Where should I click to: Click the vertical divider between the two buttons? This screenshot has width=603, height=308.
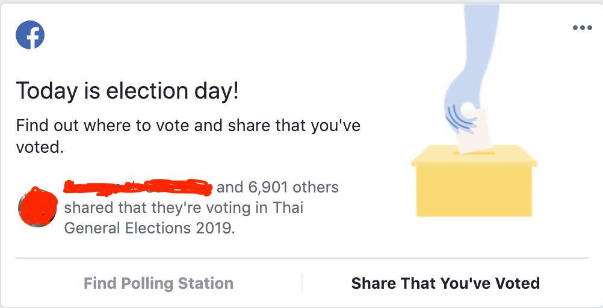pos(301,283)
